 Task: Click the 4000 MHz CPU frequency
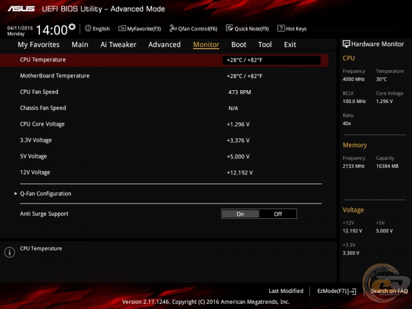(353, 79)
